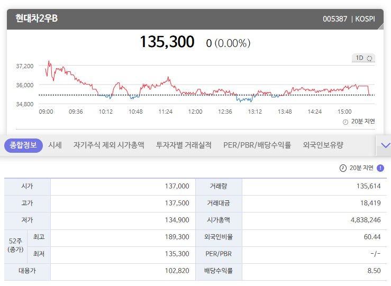This screenshot has width=391, height=286.
Task: Click the 36,000 y-axis label
Action: (x=25, y=85)
